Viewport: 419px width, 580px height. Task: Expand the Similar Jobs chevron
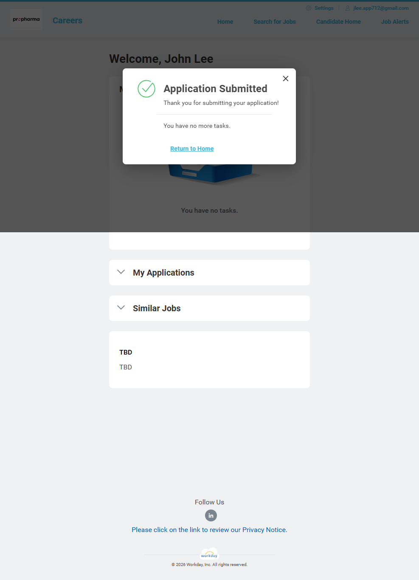click(121, 308)
